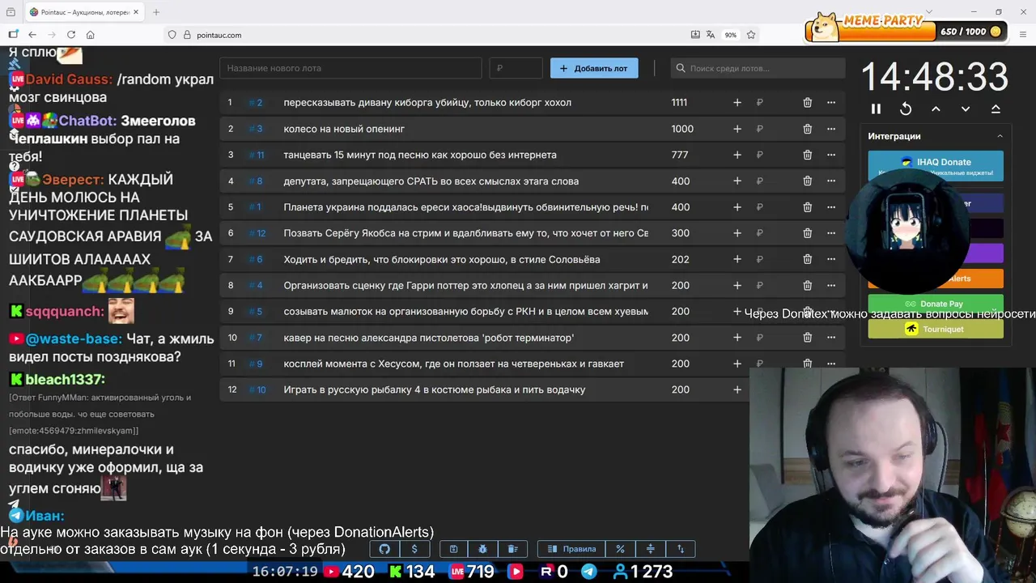Screen dimensions: 1036x583
Task: Reload the pointauc.com page
Action: pyautogui.click(x=71, y=35)
